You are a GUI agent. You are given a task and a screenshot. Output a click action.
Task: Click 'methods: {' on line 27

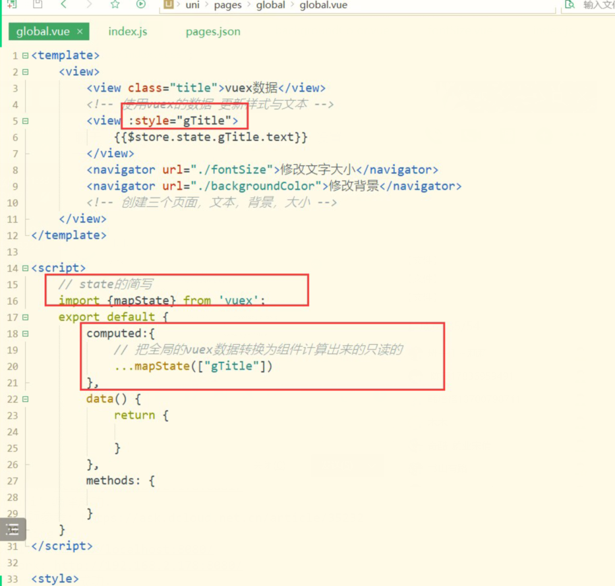point(121,481)
